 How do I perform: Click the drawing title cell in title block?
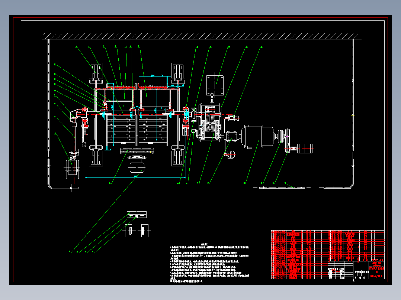coord(376,270)
